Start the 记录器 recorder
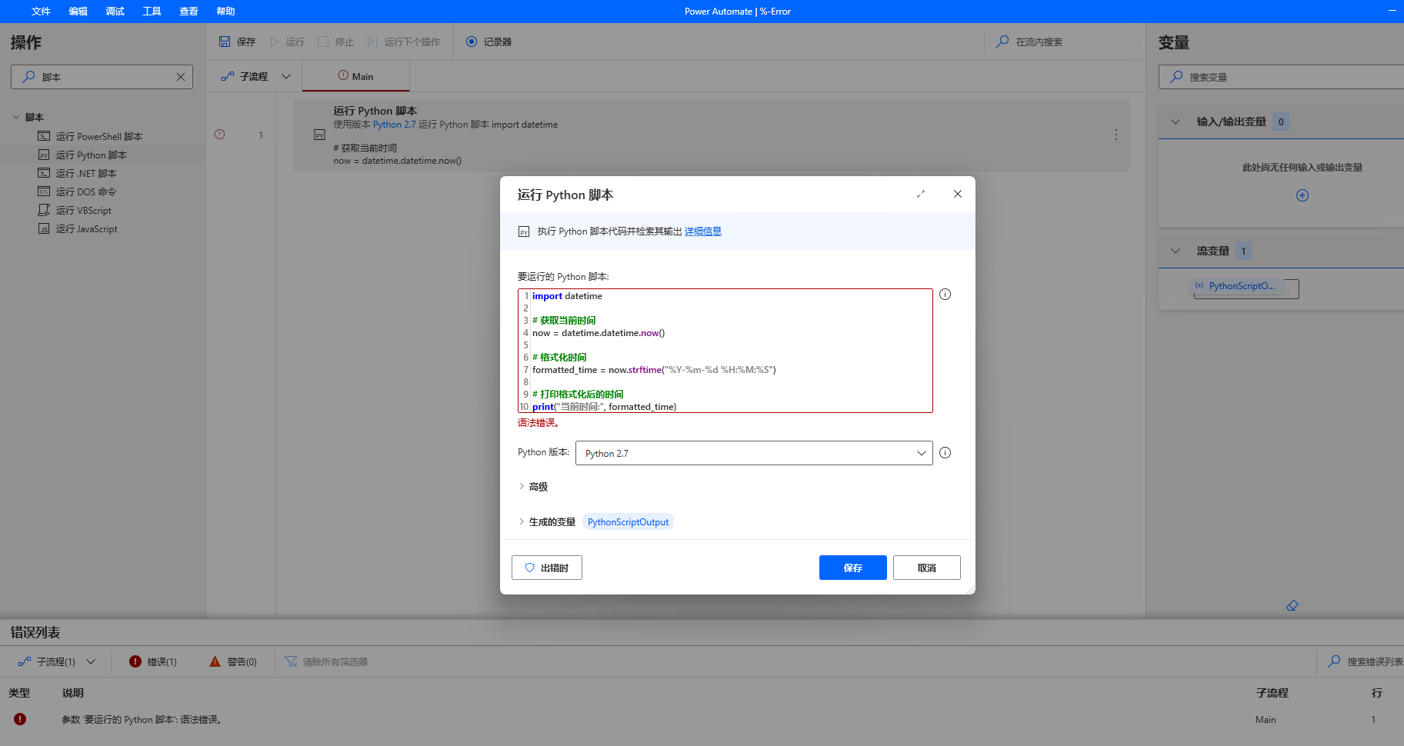1404x746 pixels. pos(489,42)
